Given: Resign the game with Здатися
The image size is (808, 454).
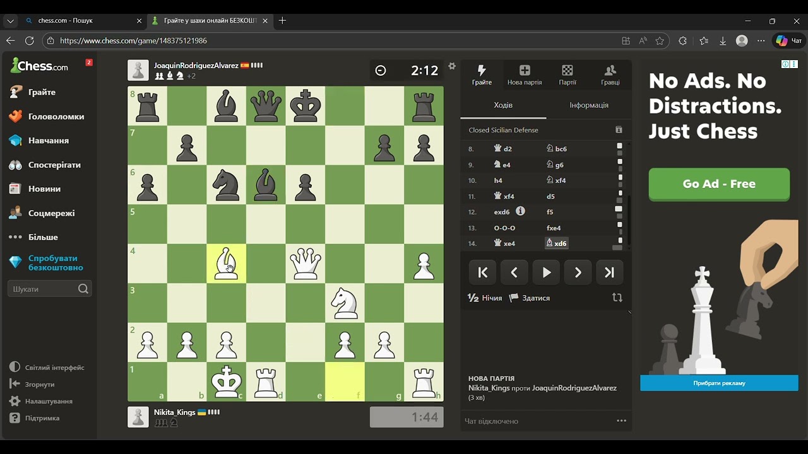Looking at the screenshot, I should point(530,298).
